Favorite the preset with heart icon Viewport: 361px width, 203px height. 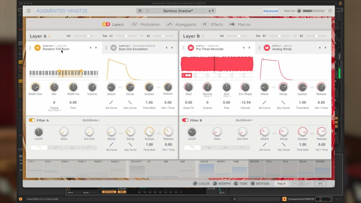tap(148, 11)
